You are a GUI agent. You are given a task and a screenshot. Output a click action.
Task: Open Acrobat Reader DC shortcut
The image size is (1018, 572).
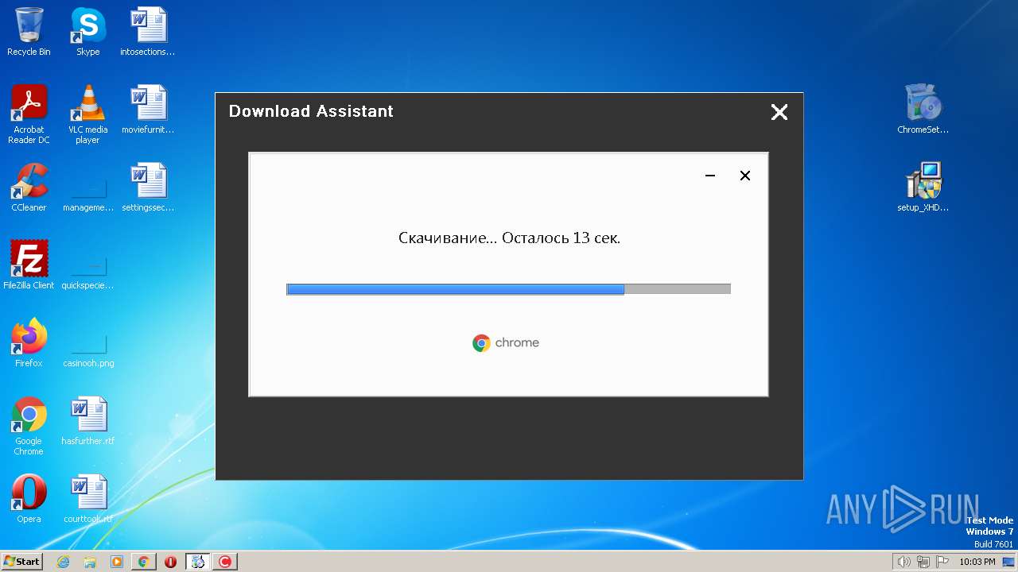pyautogui.click(x=29, y=114)
